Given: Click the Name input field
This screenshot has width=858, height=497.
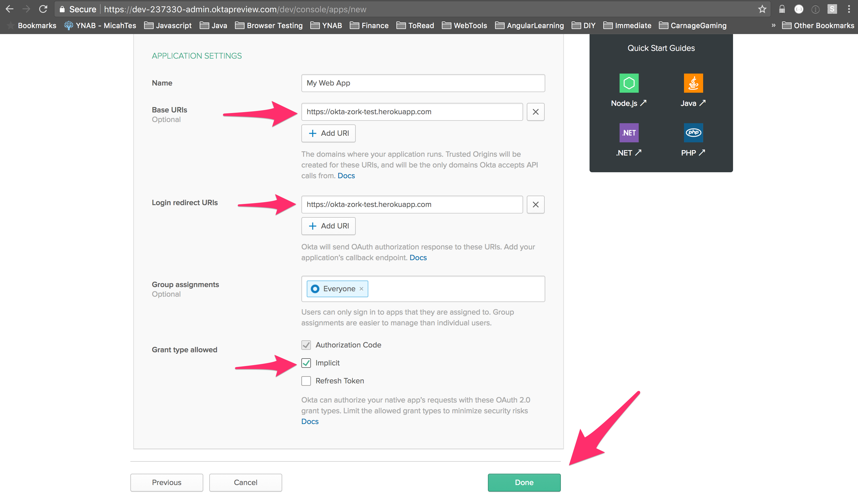Looking at the screenshot, I should pyautogui.click(x=422, y=83).
